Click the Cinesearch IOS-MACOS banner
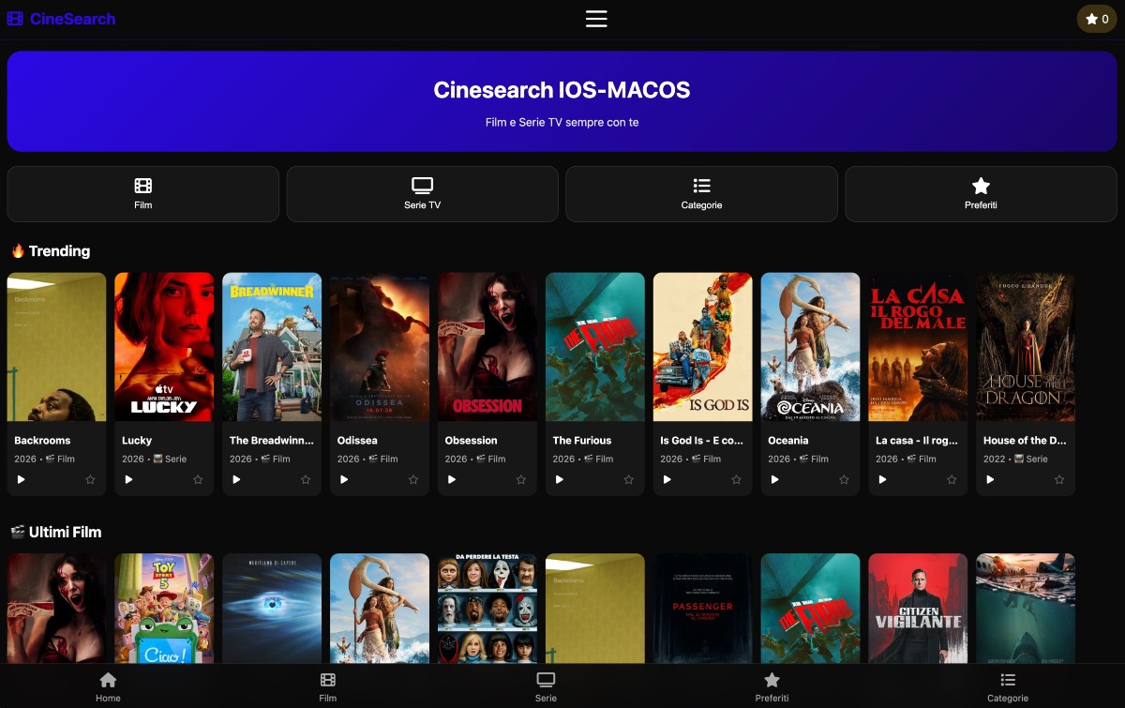 click(562, 101)
